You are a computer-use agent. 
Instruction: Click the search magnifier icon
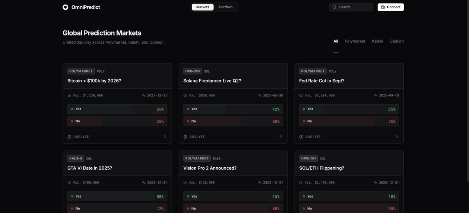tap(335, 7)
